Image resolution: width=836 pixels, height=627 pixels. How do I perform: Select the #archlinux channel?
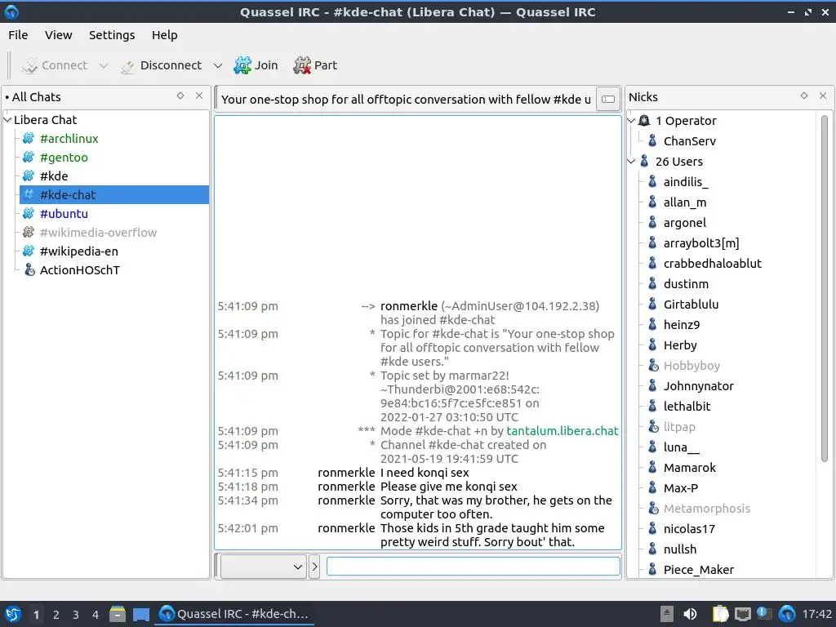69,139
